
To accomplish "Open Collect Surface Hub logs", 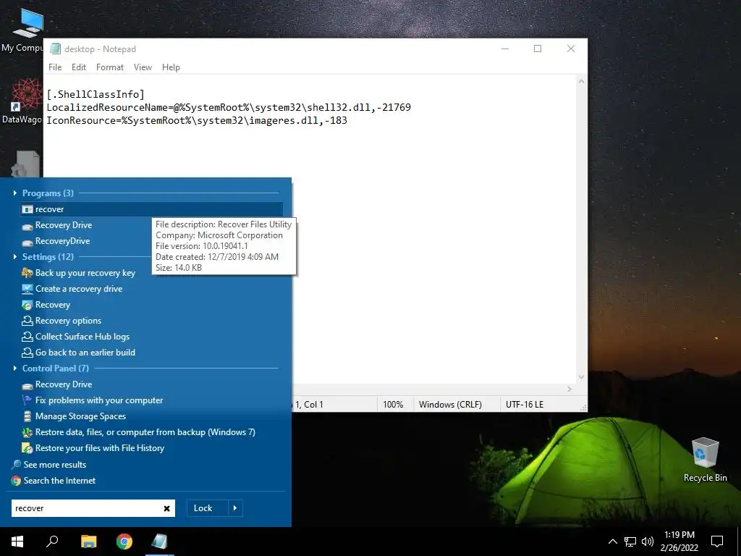I will pyautogui.click(x=75, y=337).
